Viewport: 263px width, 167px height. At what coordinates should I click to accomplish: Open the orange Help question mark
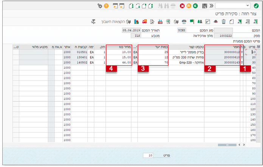coord(106,6)
